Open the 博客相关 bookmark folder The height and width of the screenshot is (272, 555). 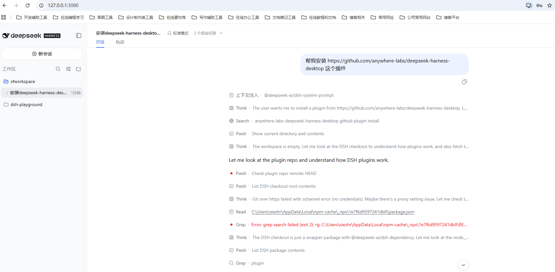[353, 17]
